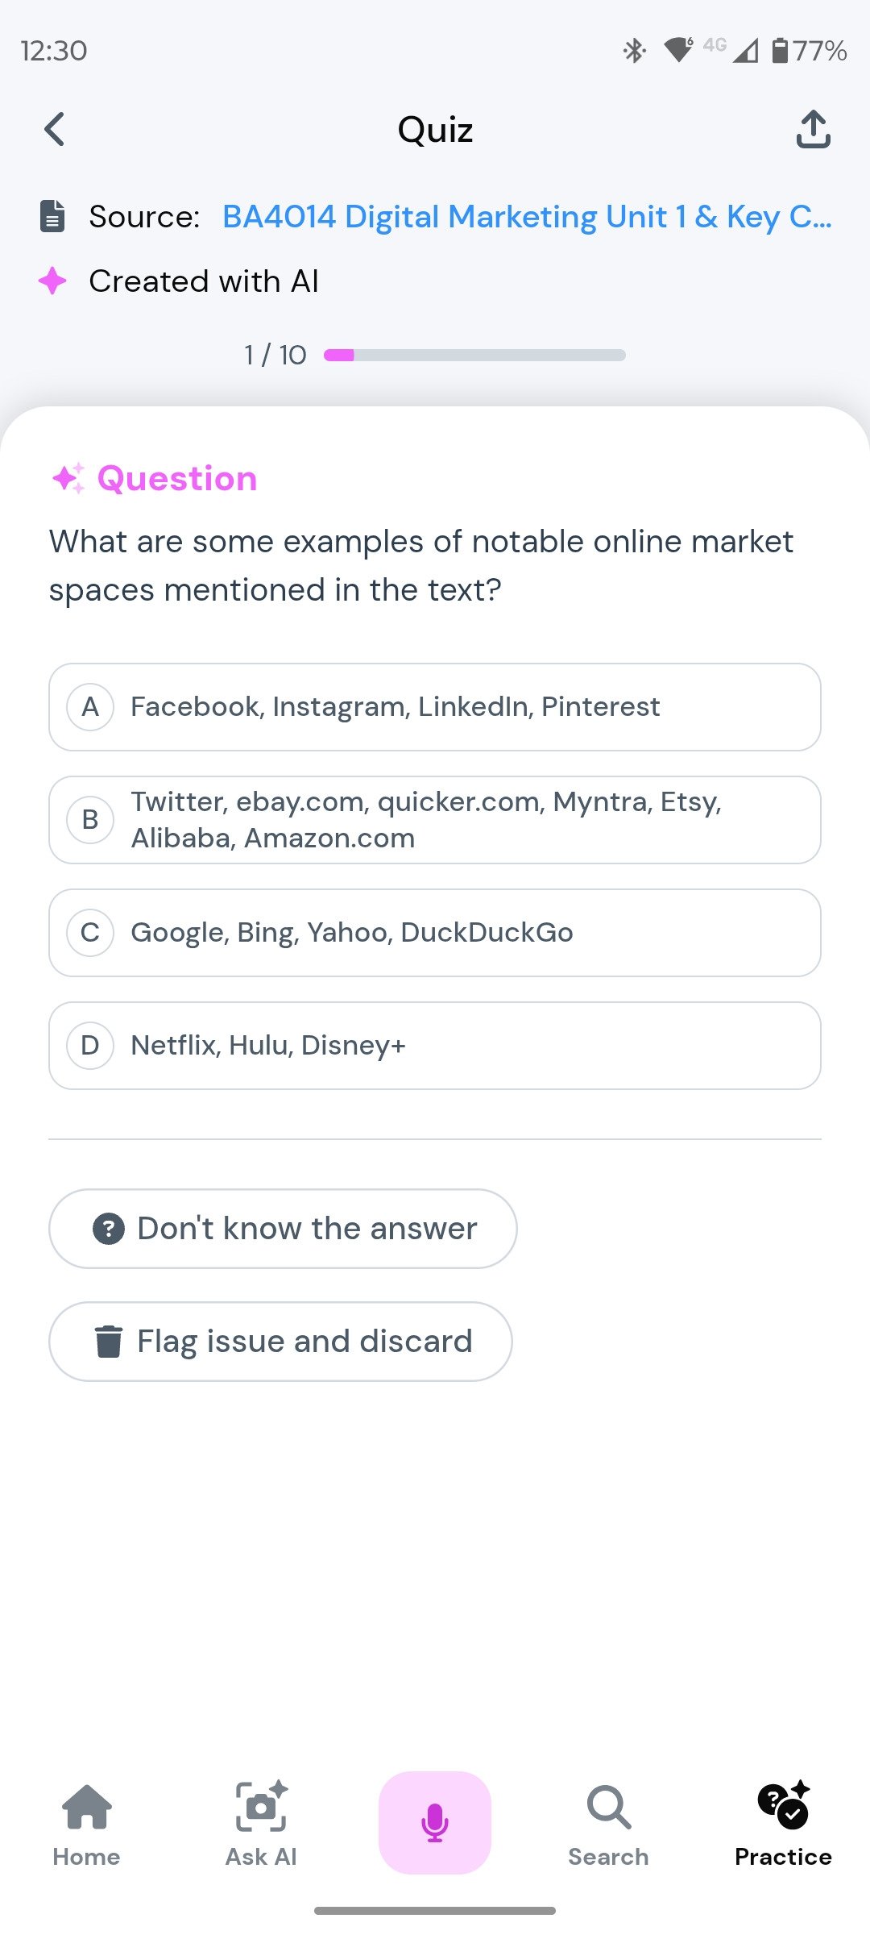Tap the question mark help icon
The image size is (870, 1935).
pyautogui.click(x=109, y=1229)
